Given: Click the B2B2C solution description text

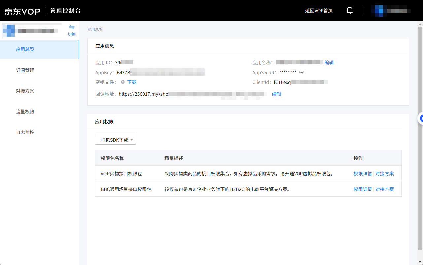Looking at the screenshot, I should point(227,189).
